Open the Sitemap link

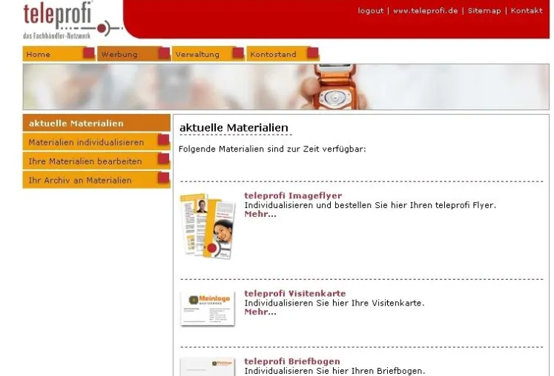point(484,11)
